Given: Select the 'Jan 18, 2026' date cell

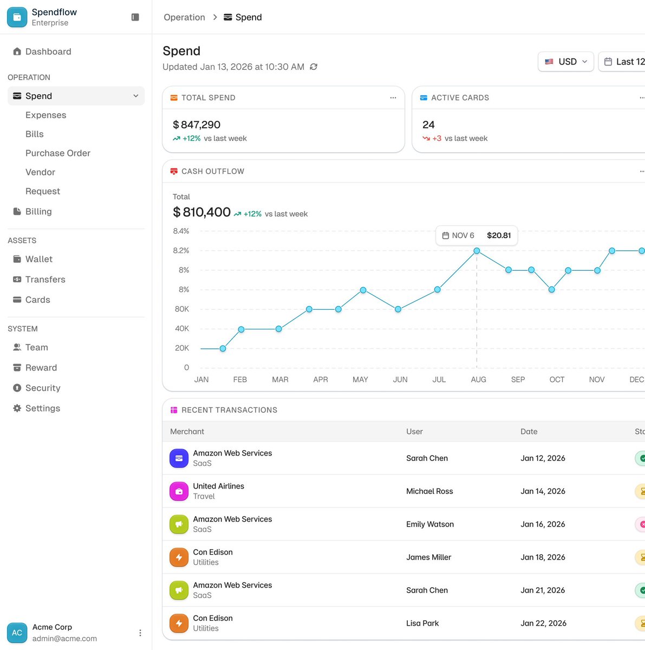Looking at the screenshot, I should tap(543, 557).
